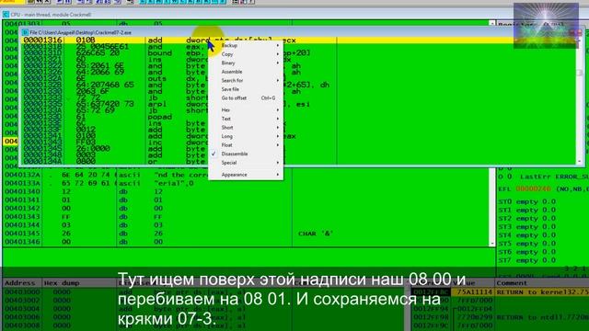The width and height of the screenshot is (589, 331).
Task: Select address 00401345 in the CPU disassembly
Action: click(x=22, y=234)
